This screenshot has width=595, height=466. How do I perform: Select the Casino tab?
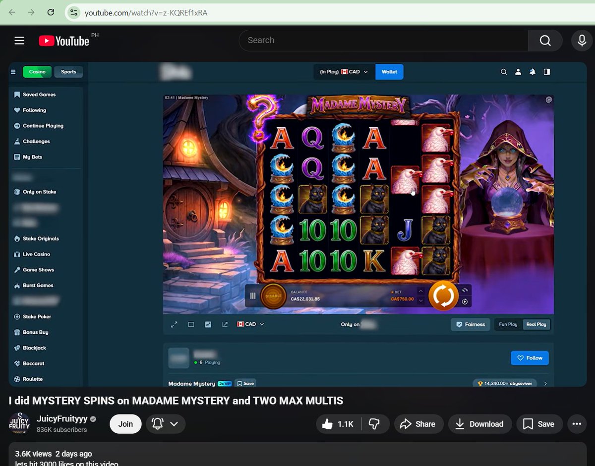(37, 72)
